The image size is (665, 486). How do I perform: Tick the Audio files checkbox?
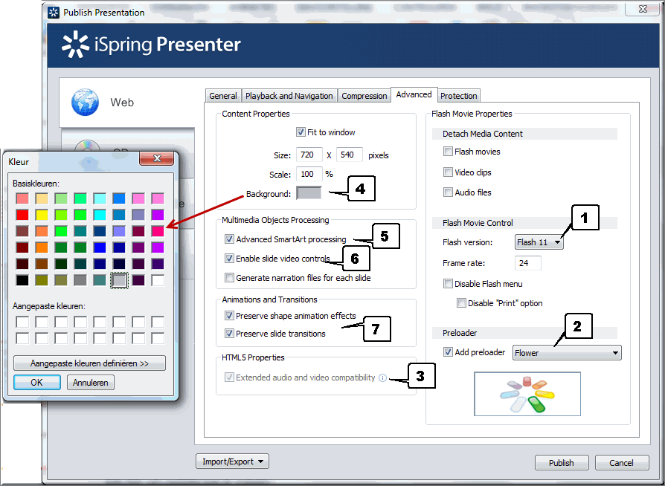click(448, 192)
